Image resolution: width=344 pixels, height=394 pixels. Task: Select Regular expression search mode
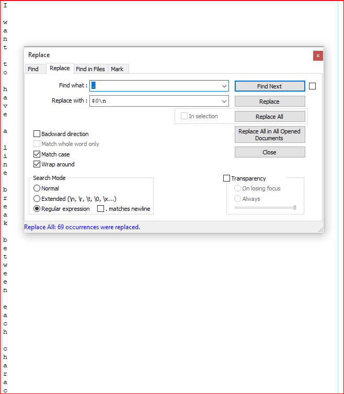pyautogui.click(x=37, y=209)
